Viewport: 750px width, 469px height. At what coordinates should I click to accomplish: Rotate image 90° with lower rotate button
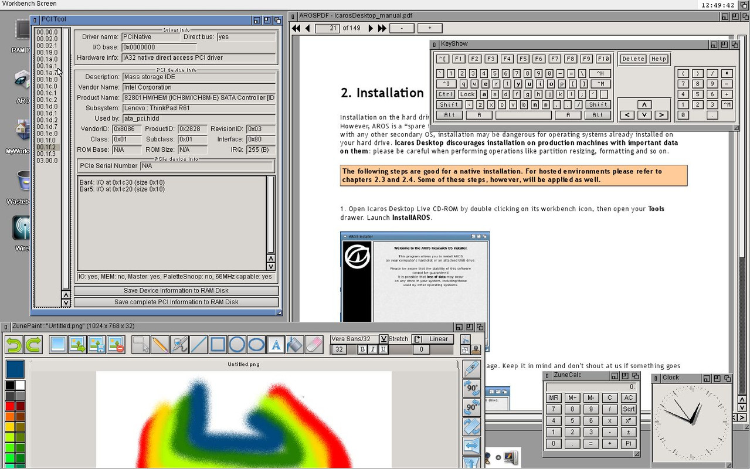472,407
